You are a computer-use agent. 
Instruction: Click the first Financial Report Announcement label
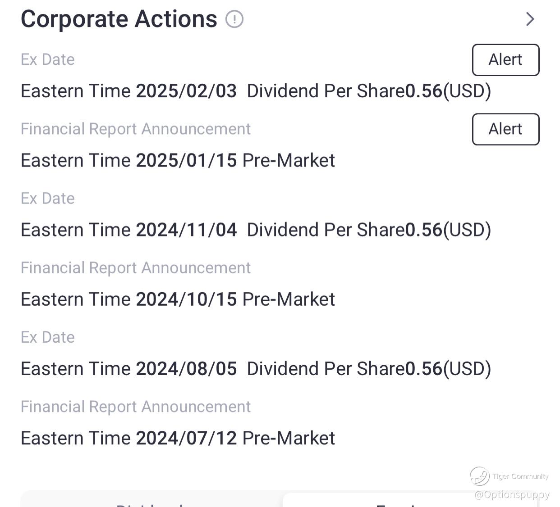coord(135,129)
